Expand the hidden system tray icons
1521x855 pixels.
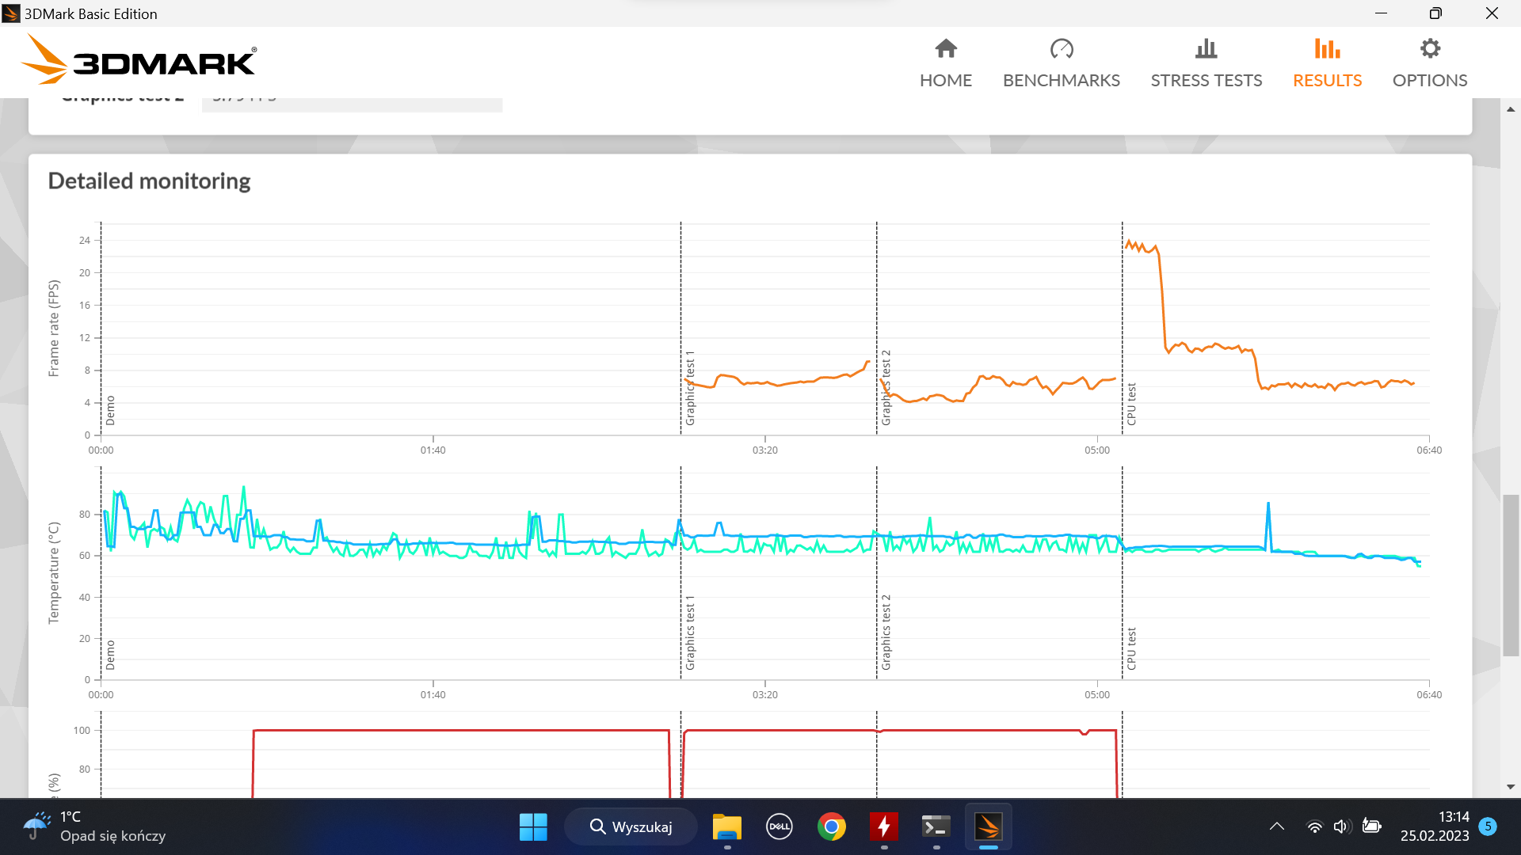[1277, 827]
